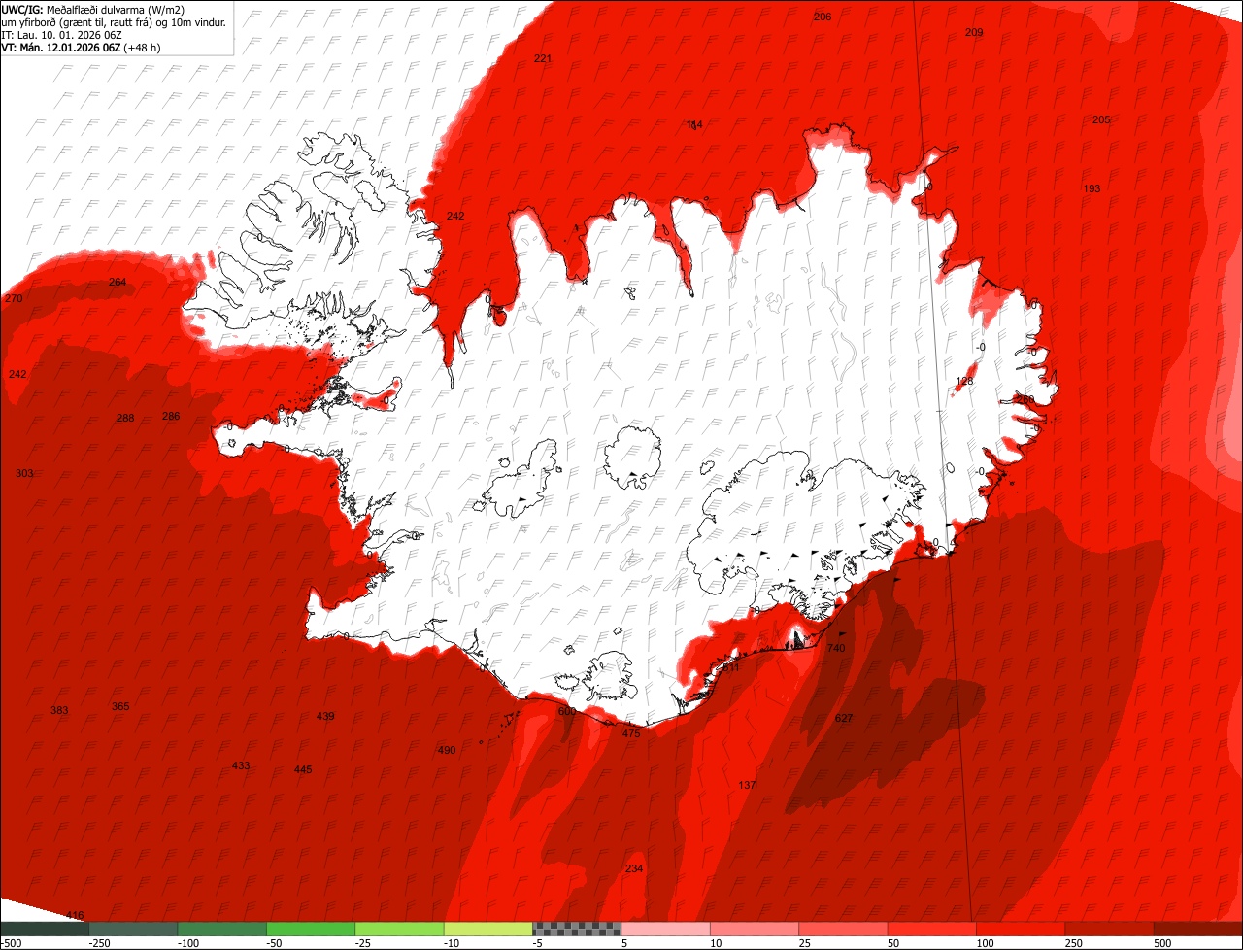Select the valid time 'VT: Mán. 12.01.2026 06Z (+48 h)'
This screenshot has height=950, width=1243.
click(x=81, y=48)
